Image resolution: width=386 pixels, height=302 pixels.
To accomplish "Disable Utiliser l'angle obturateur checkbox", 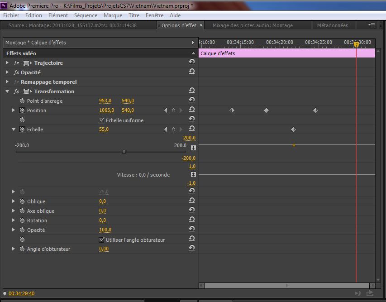I will click(x=101, y=240).
